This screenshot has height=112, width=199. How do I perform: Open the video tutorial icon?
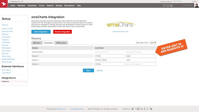[x=168, y=6]
